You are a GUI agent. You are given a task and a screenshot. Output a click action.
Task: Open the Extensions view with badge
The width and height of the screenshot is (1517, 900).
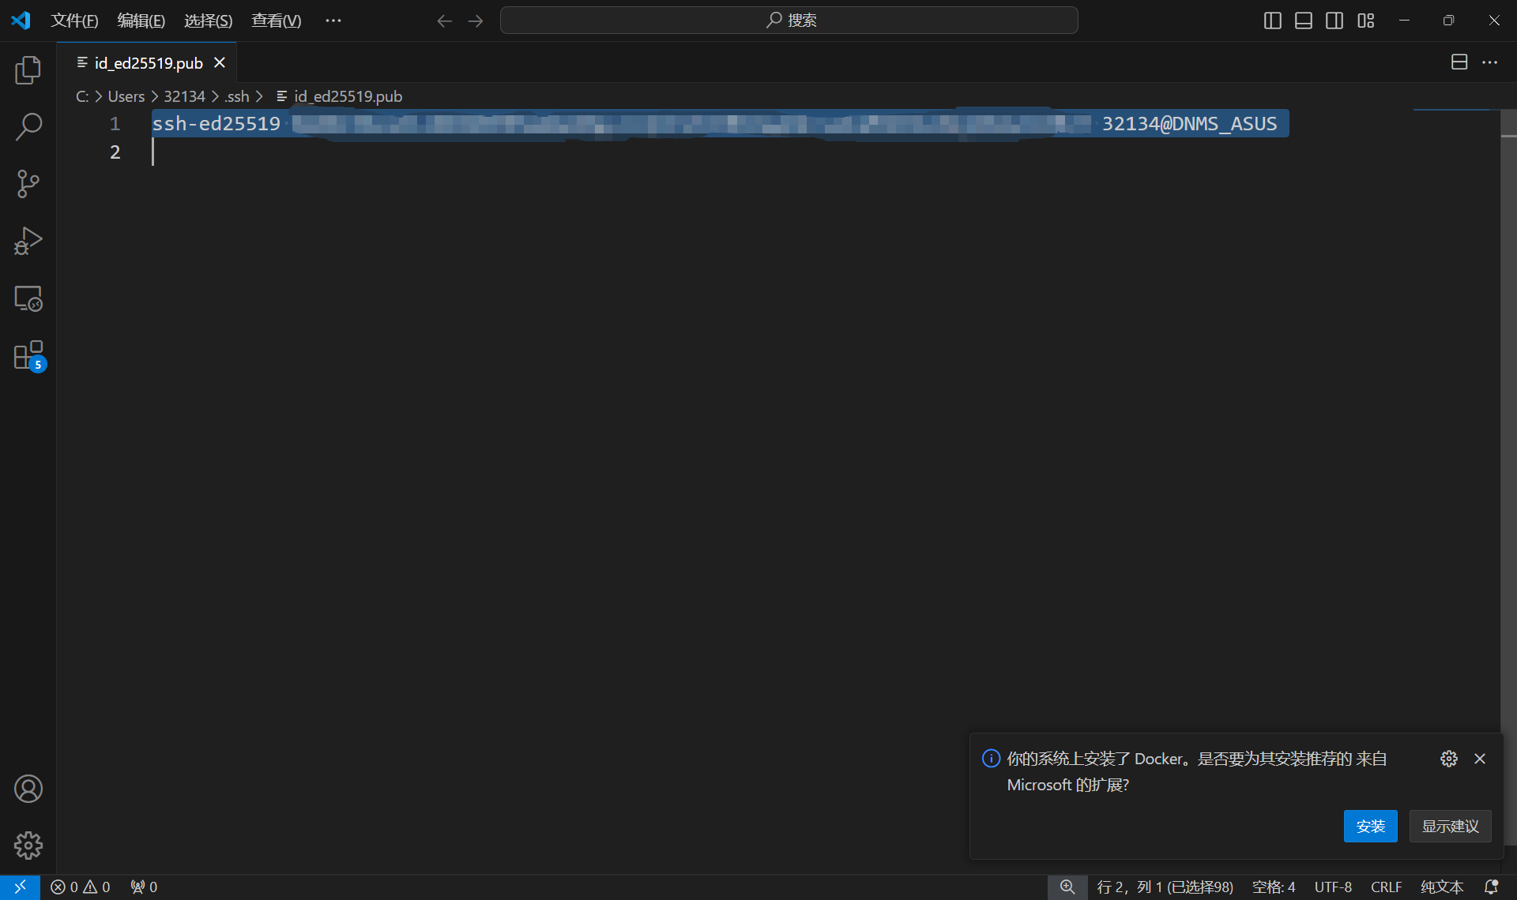click(x=28, y=356)
